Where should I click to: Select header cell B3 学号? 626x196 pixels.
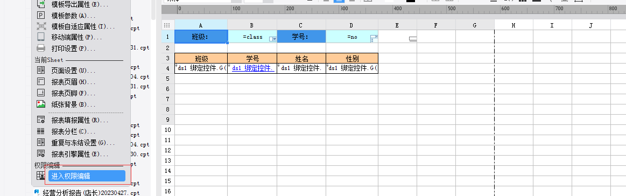pyautogui.click(x=252, y=58)
